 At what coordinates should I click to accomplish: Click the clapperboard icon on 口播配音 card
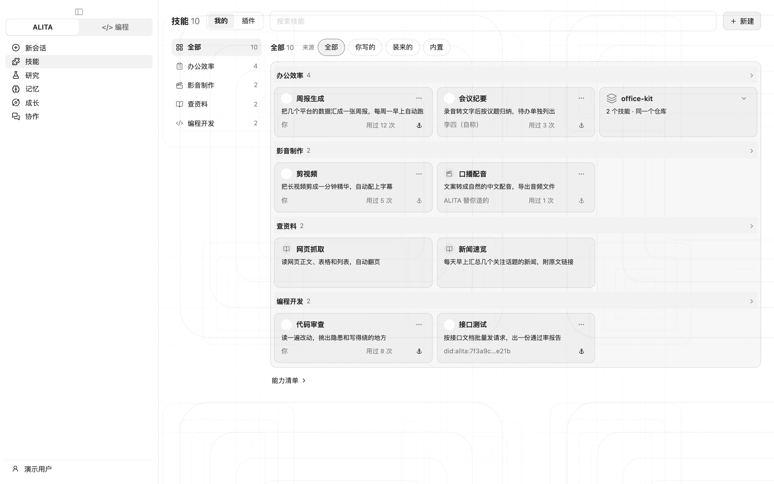pyautogui.click(x=449, y=173)
